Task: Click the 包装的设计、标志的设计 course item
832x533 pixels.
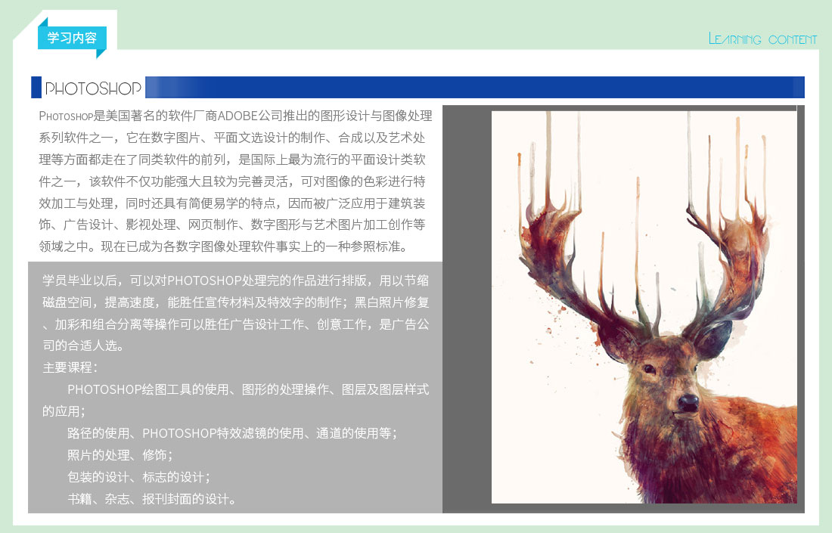Action: (138, 477)
